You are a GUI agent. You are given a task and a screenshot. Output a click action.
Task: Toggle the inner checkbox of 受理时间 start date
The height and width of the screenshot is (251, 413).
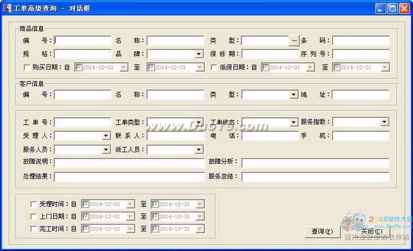86,204
